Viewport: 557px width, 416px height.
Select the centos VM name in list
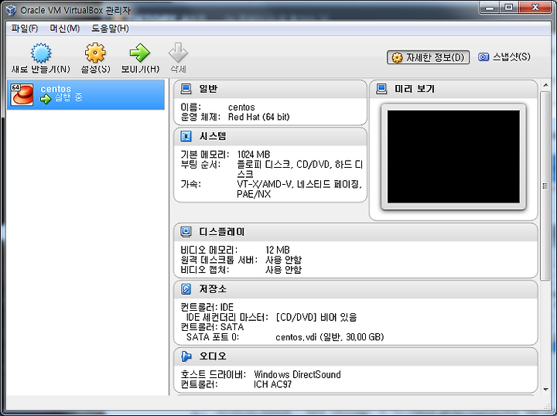56,89
